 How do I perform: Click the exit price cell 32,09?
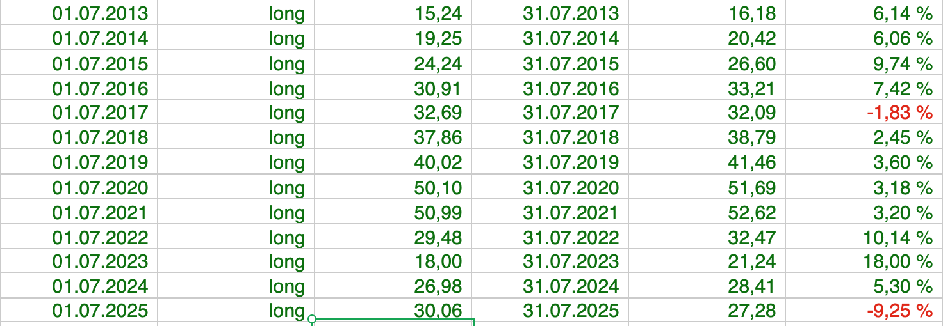[x=751, y=113]
